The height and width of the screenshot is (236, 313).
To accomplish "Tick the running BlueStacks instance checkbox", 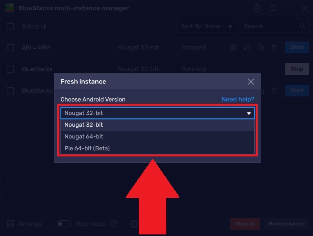I will [x=10, y=69].
